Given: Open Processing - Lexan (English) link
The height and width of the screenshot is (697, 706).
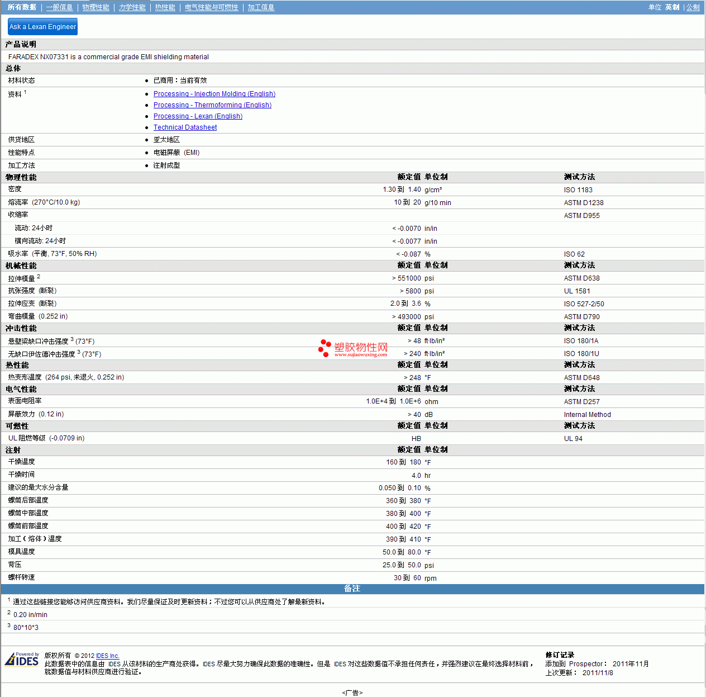Looking at the screenshot, I should point(198,116).
